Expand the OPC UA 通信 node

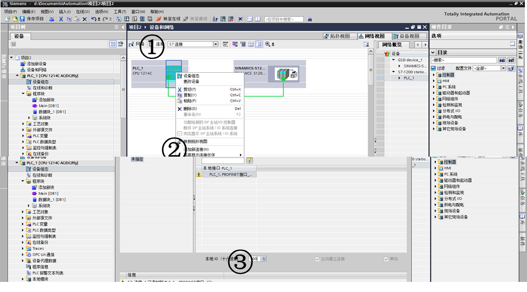pos(23,255)
